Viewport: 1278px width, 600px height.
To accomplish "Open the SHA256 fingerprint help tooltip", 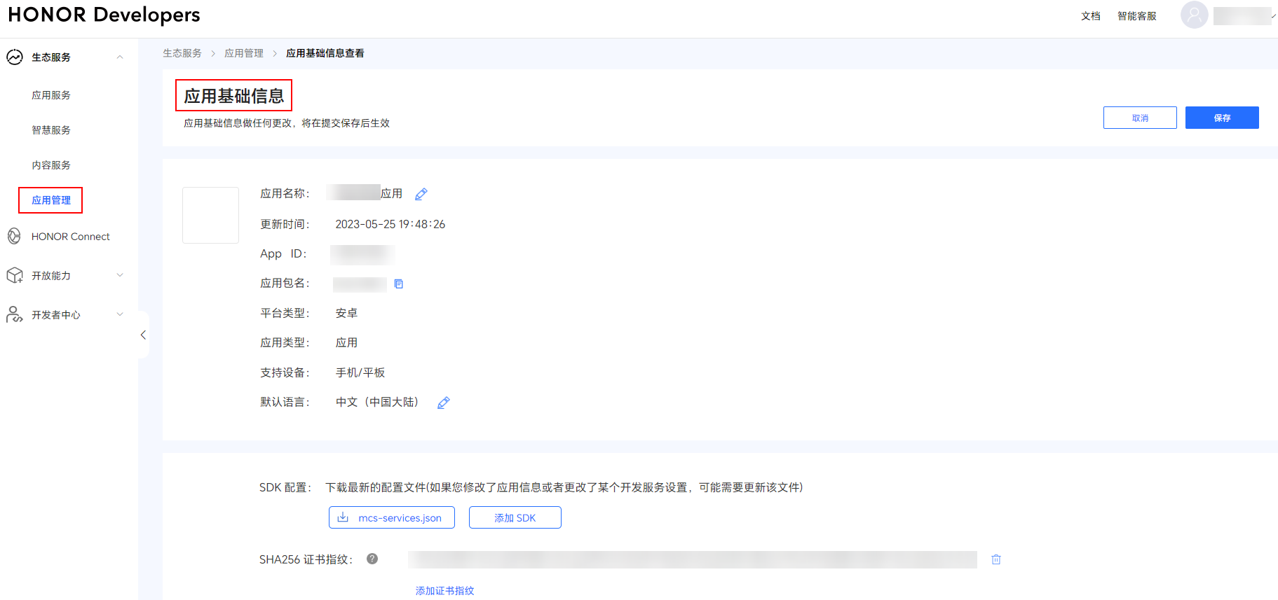I will click(372, 559).
